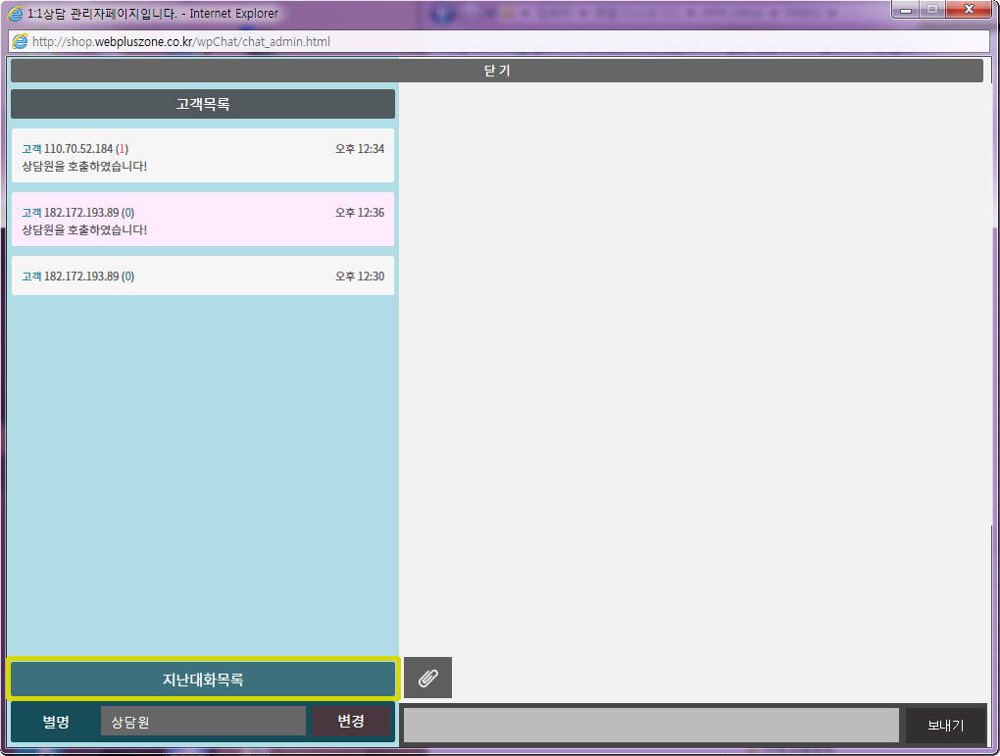Send the message with 보내기 button
1000x756 pixels.
pyautogui.click(x=945, y=726)
